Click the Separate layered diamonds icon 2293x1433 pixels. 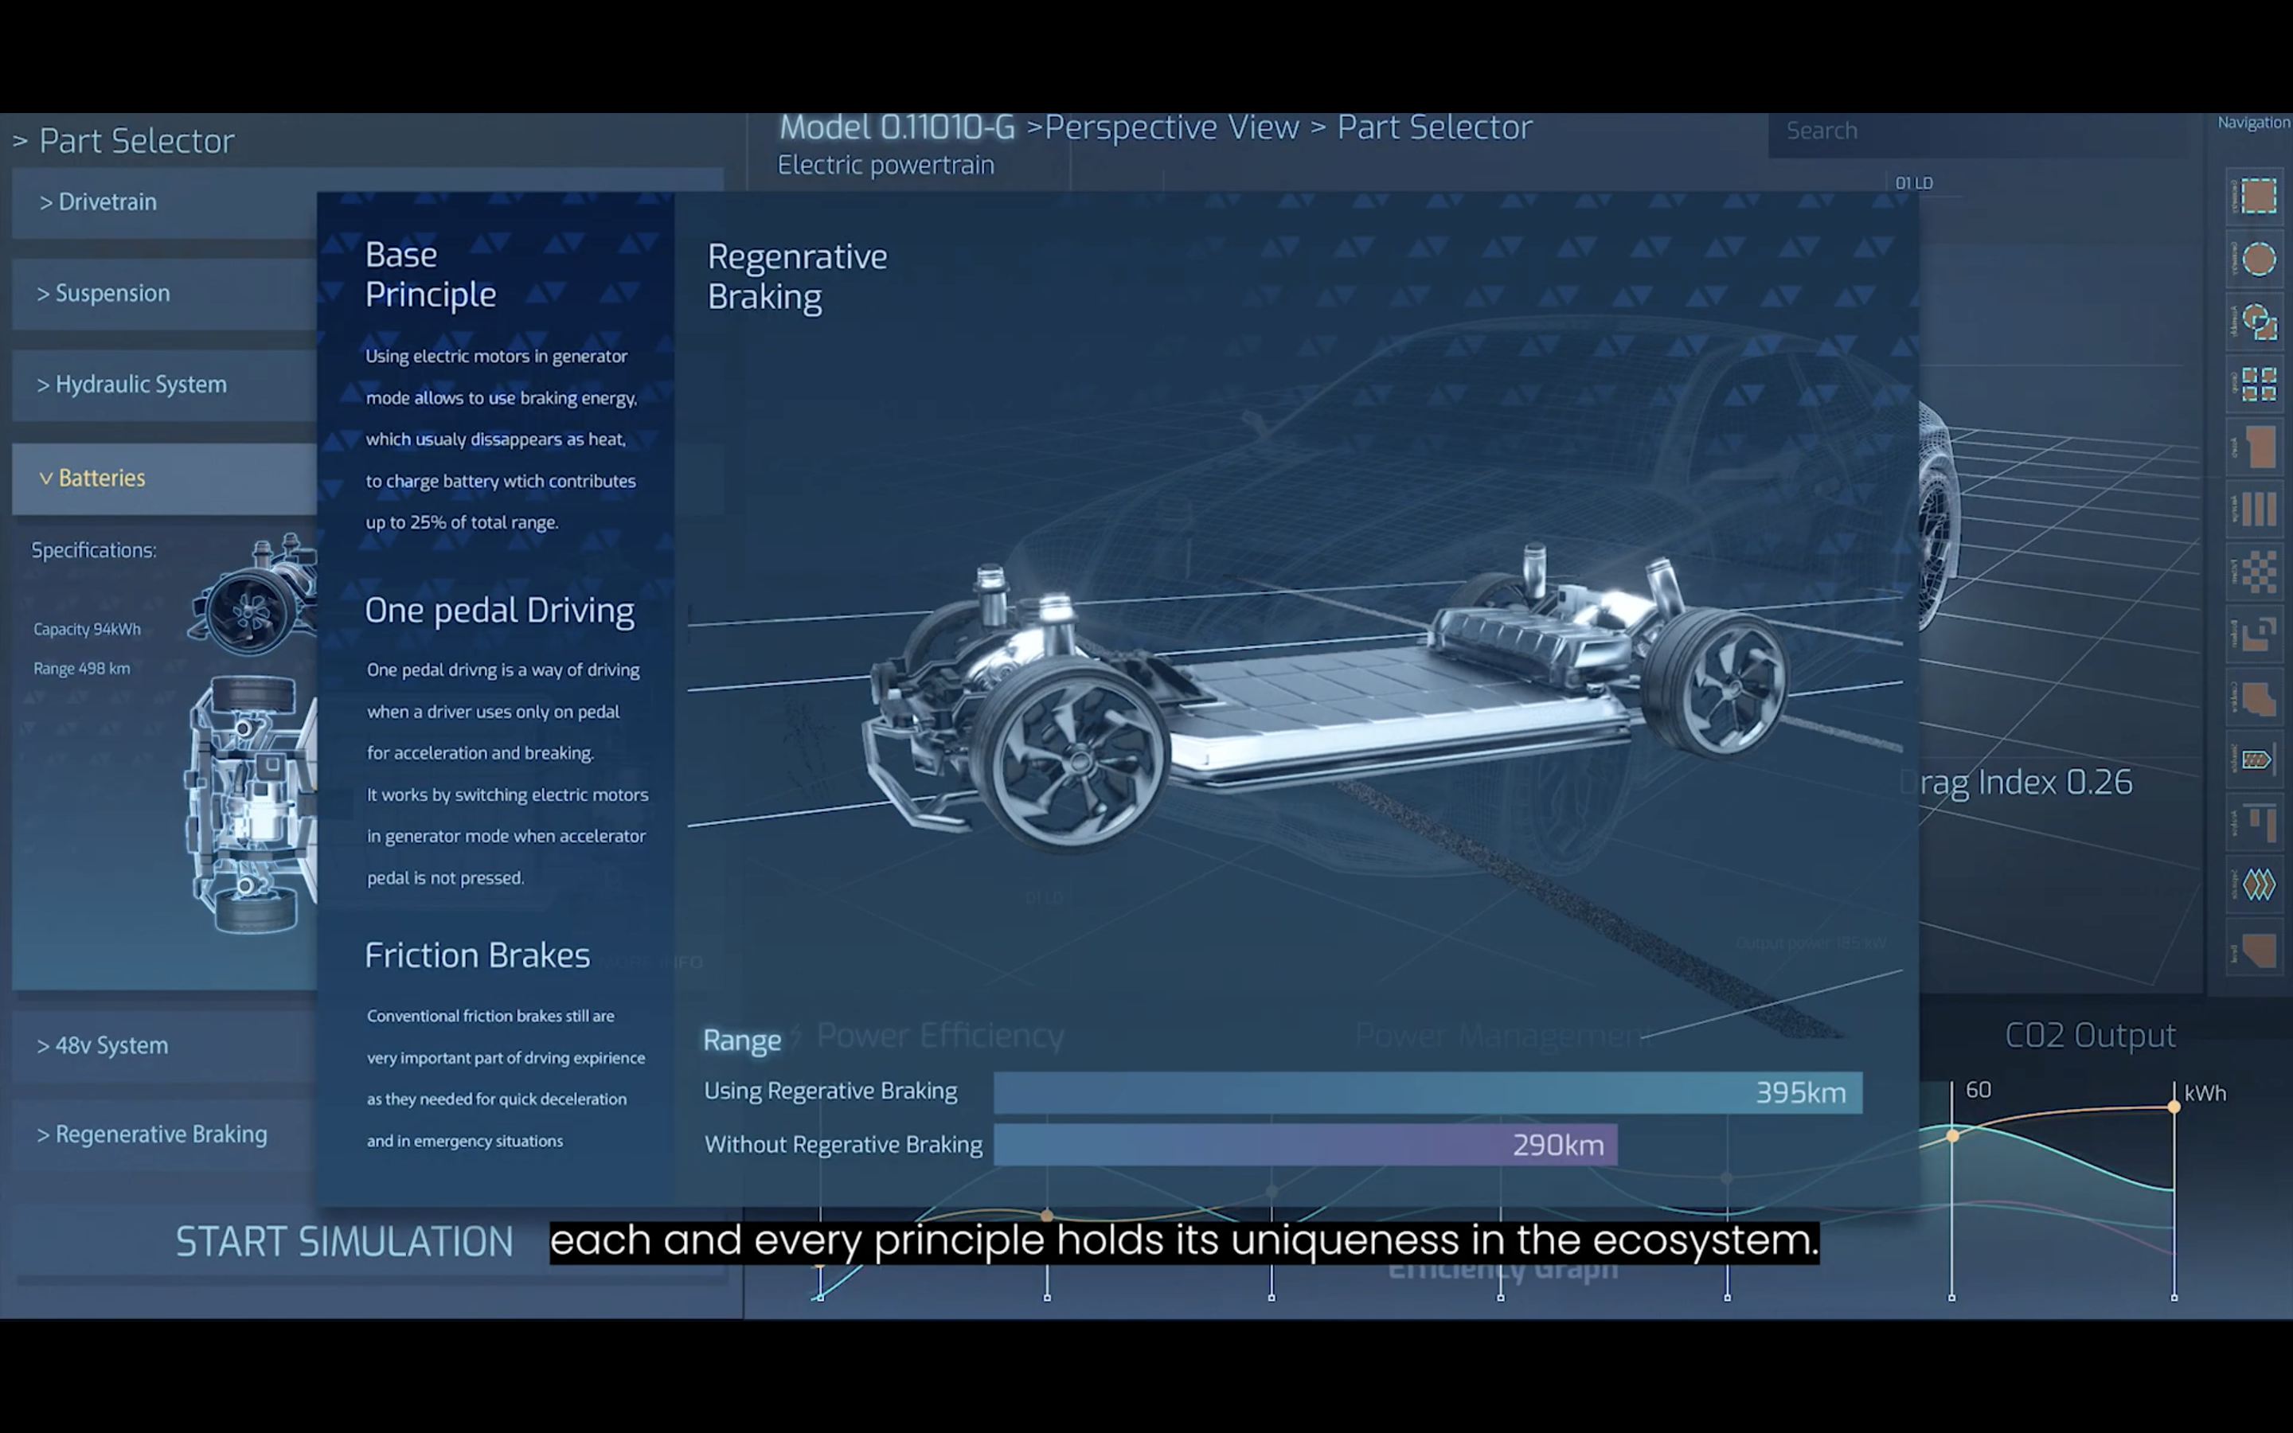click(x=2257, y=885)
